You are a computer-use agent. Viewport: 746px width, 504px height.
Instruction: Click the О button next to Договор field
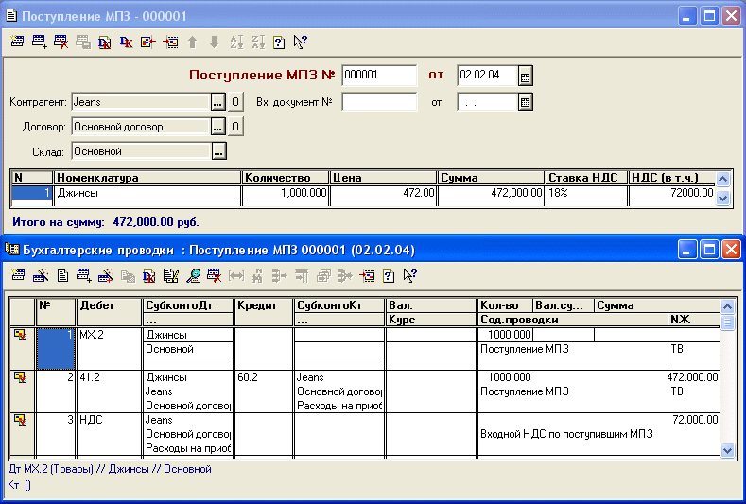235,126
